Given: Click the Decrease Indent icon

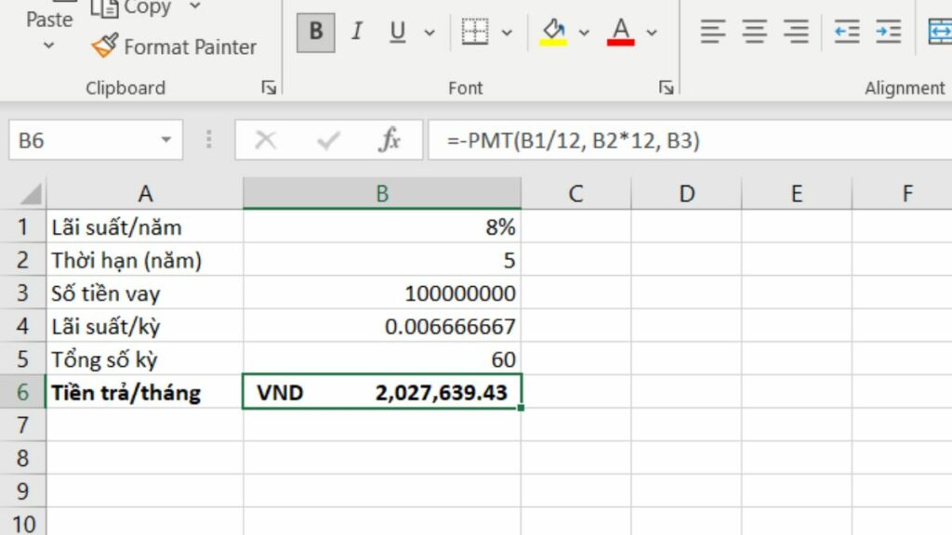Looking at the screenshot, I should 847,31.
